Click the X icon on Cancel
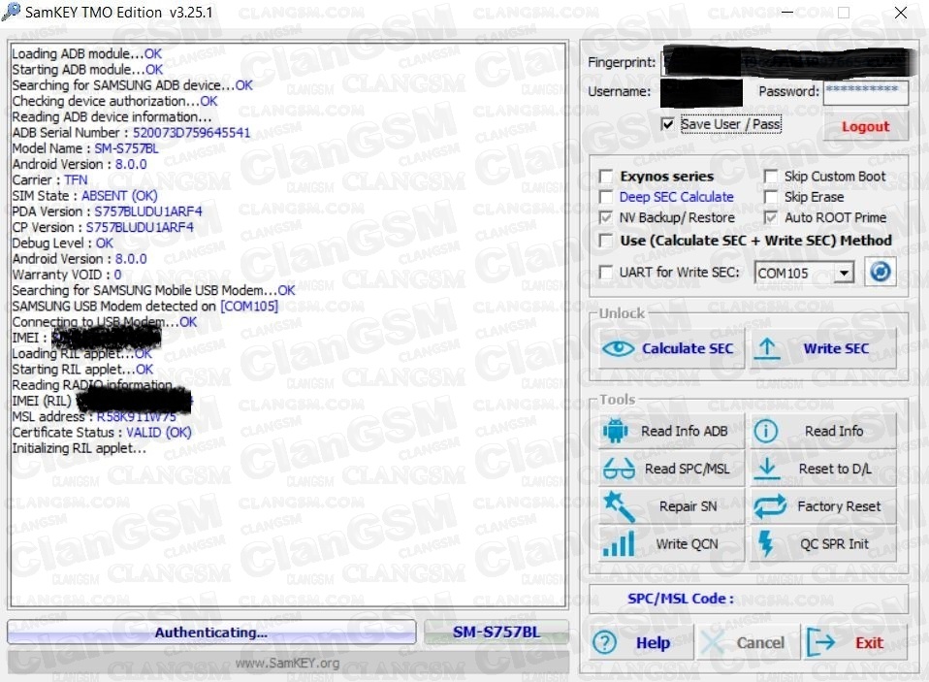The height and width of the screenshot is (682, 929). [713, 643]
